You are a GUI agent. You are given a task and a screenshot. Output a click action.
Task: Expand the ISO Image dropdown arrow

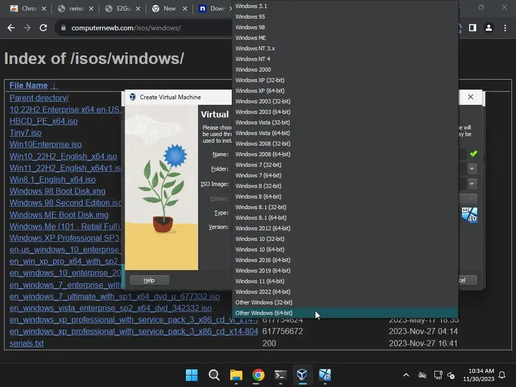coord(472,183)
